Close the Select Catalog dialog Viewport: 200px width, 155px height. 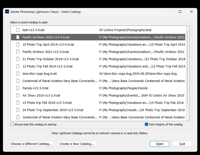(191, 12)
